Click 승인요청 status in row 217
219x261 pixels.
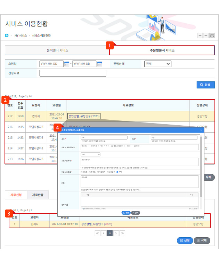coord(202,116)
